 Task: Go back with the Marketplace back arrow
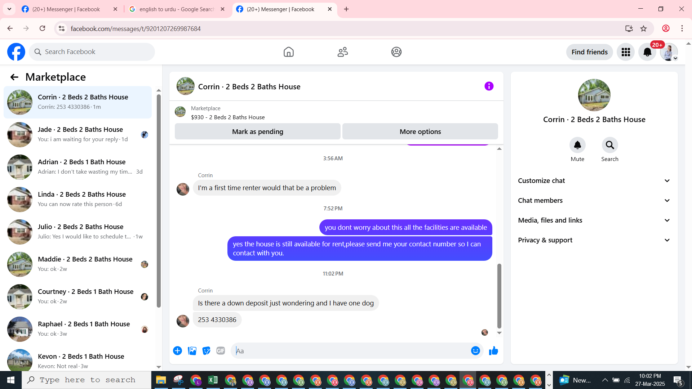[x=14, y=77]
